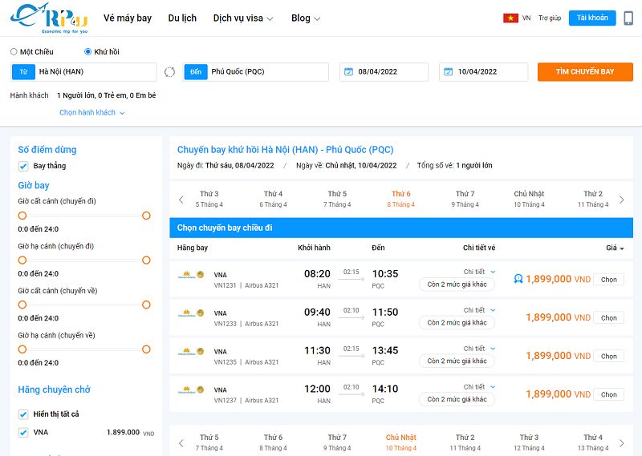Viewport: 642px width, 456px height.
Task: Click right handle of return landing time slider
Action: pos(146,349)
